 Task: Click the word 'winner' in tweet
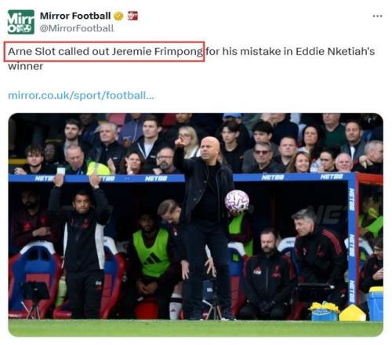pos(26,66)
